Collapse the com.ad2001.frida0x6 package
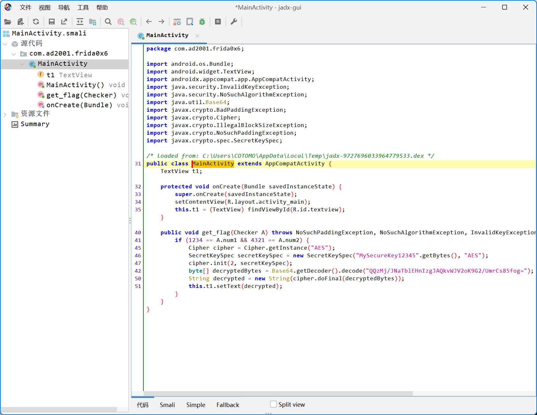 14,54
